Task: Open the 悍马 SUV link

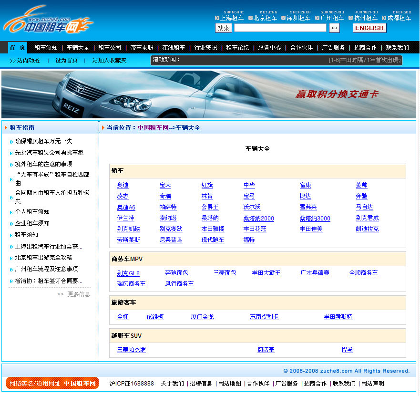Action: (348, 350)
